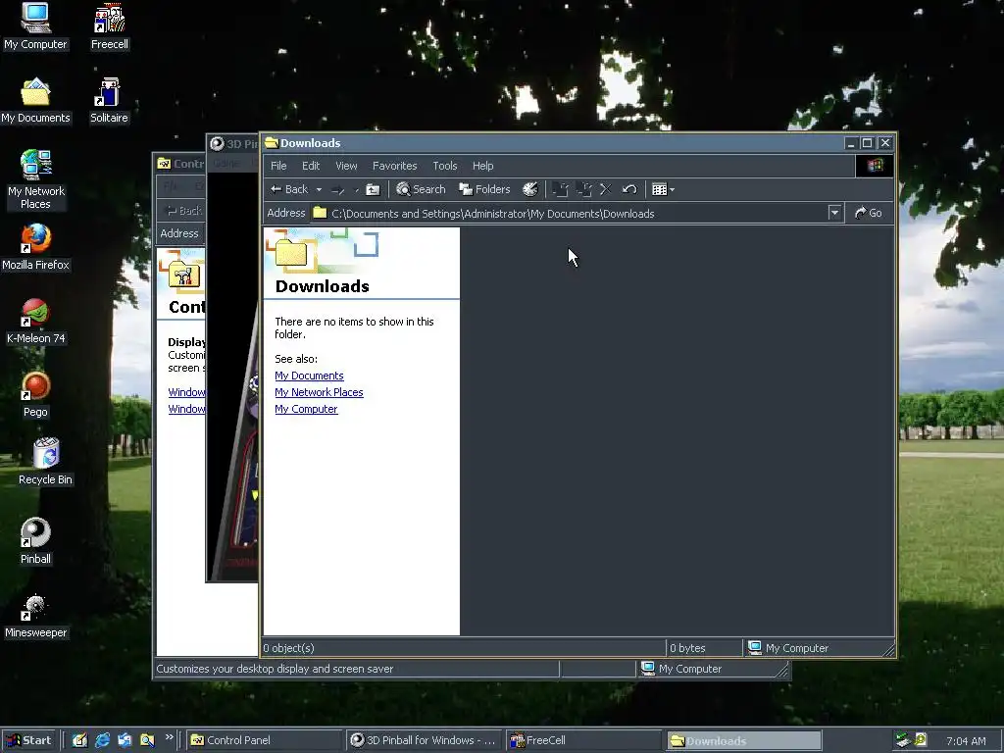Switch to FreeCell taskbar button
The image size is (1004, 753).
click(582, 740)
